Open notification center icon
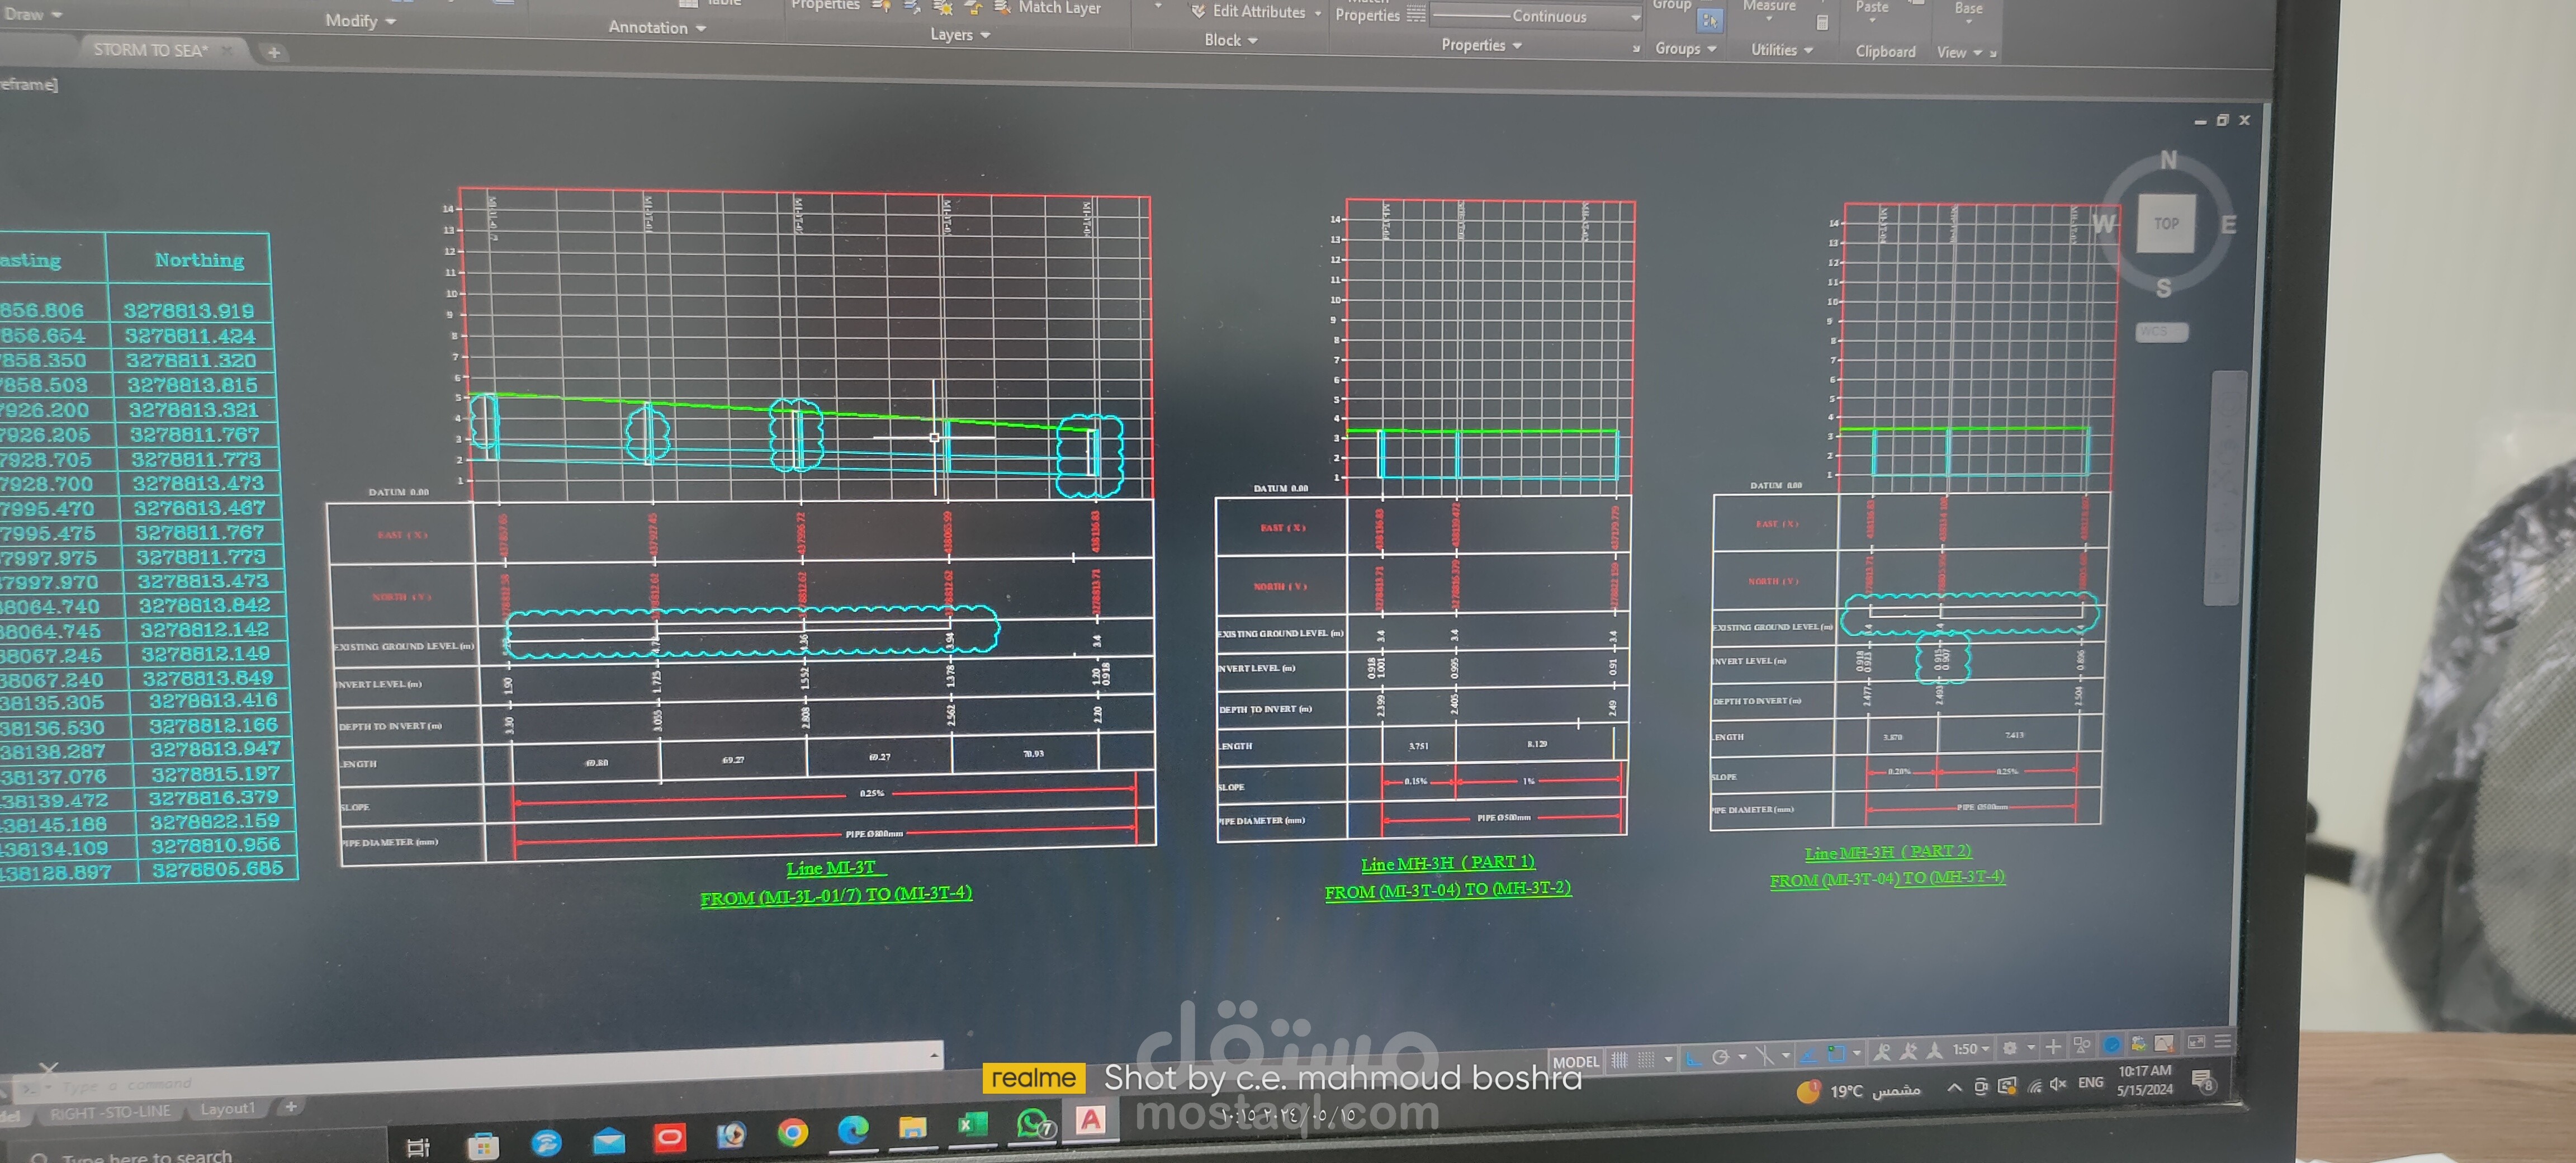 (x=2203, y=1082)
